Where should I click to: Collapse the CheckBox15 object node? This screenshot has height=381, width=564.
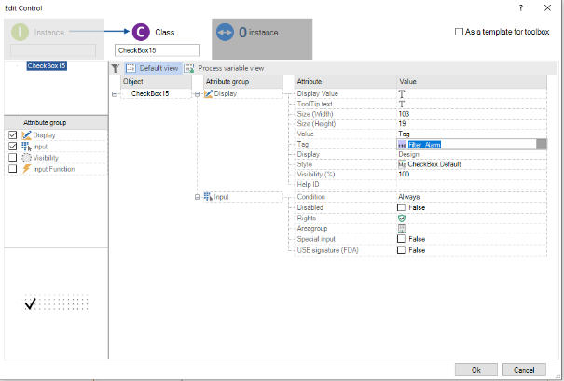click(x=115, y=94)
